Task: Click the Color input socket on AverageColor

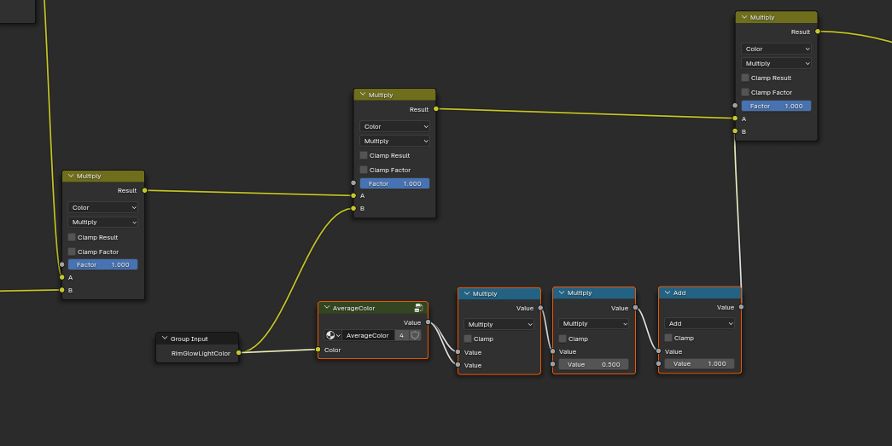Action: [318, 350]
